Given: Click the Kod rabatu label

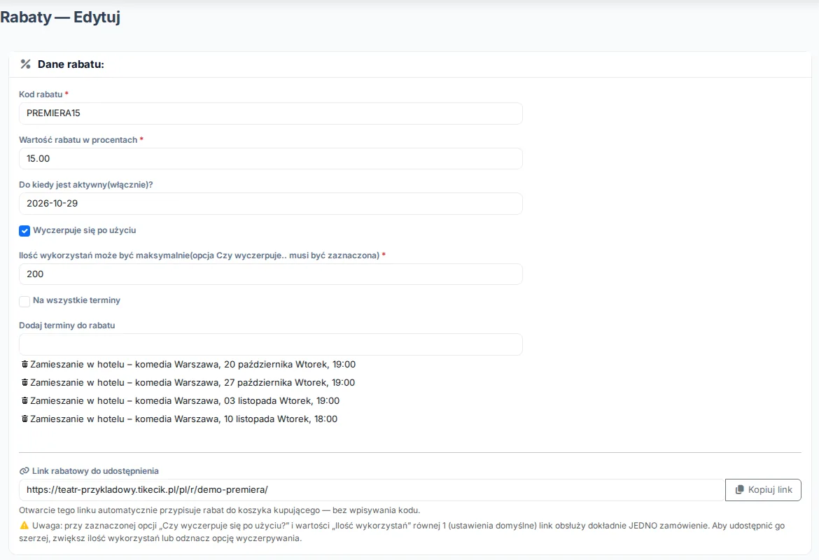Looking at the screenshot, I should click(x=41, y=94).
